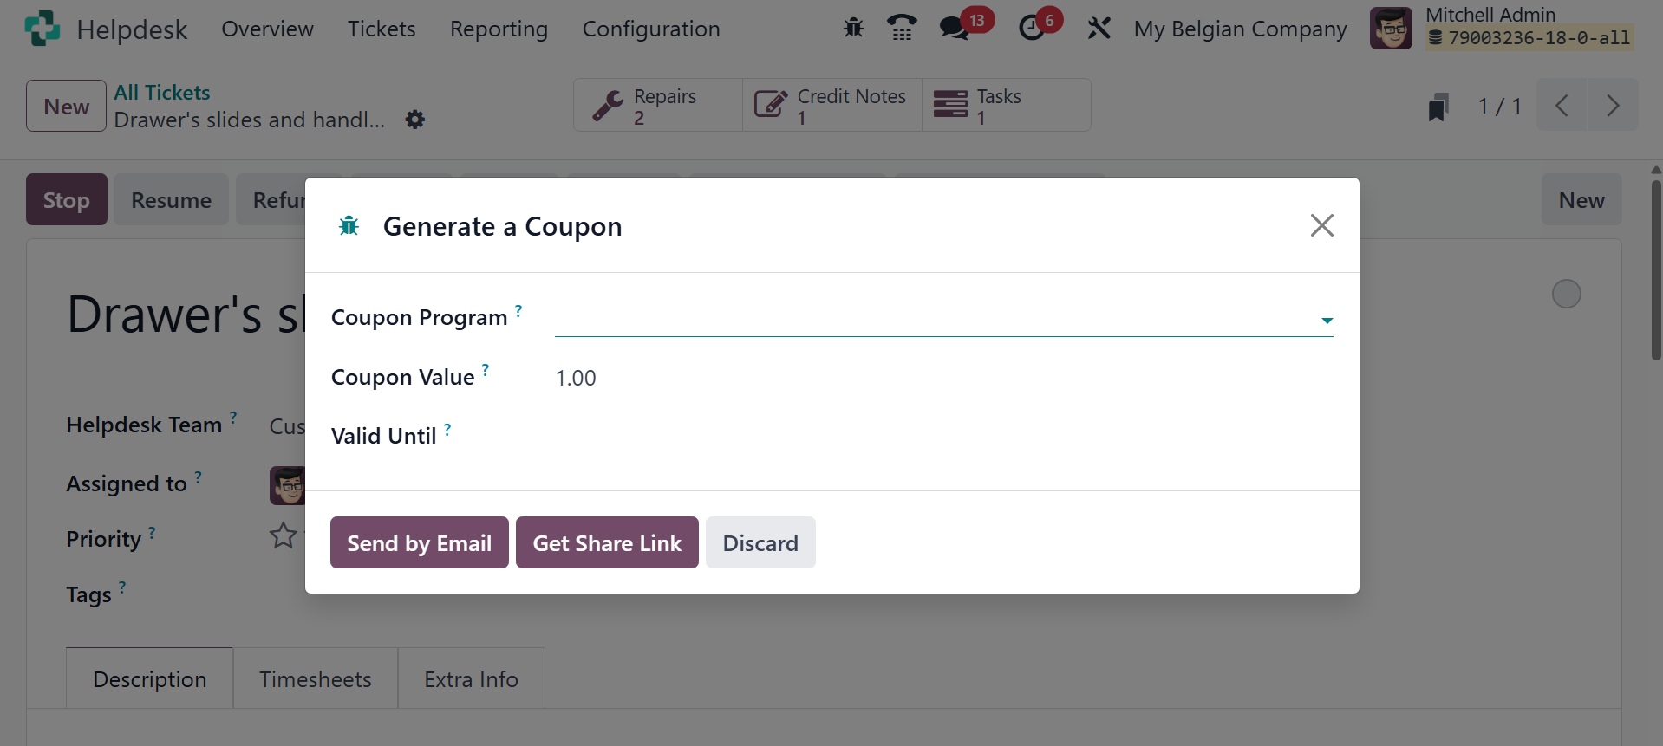The image size is (1663, 746).
Task: Toggle the priority star on the ticket
Action: tap(283, 535)
